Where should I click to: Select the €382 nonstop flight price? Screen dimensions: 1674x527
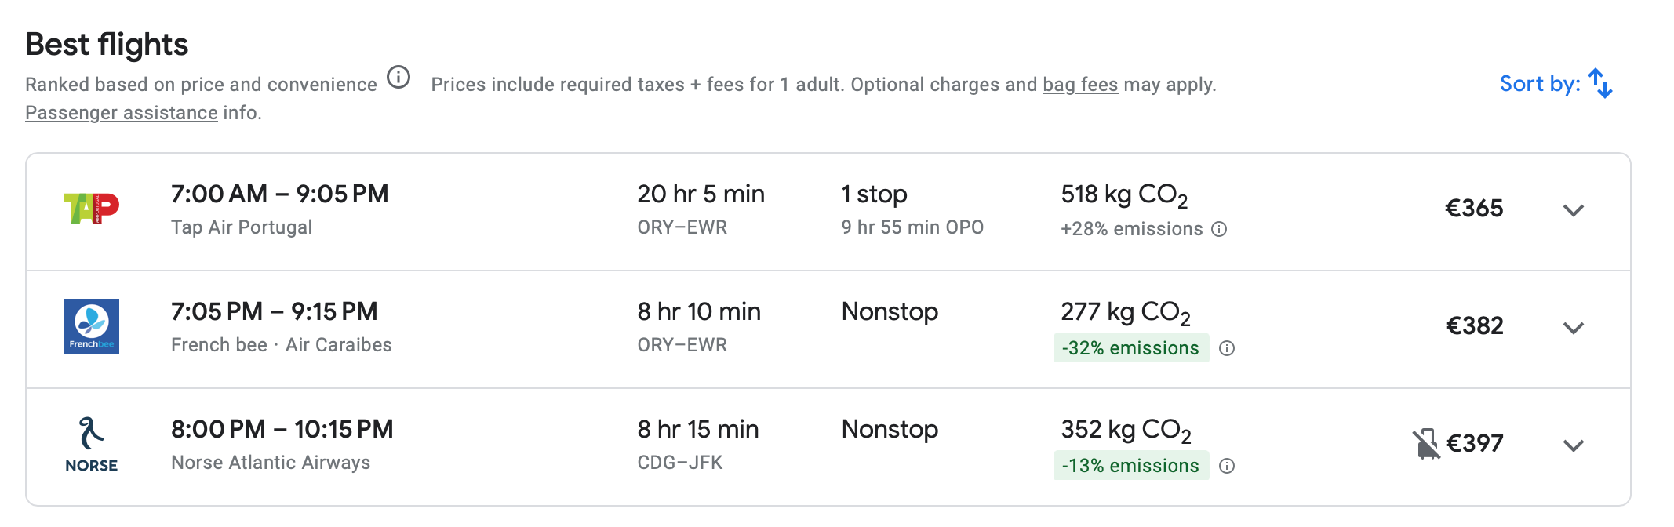point(1474,326)
